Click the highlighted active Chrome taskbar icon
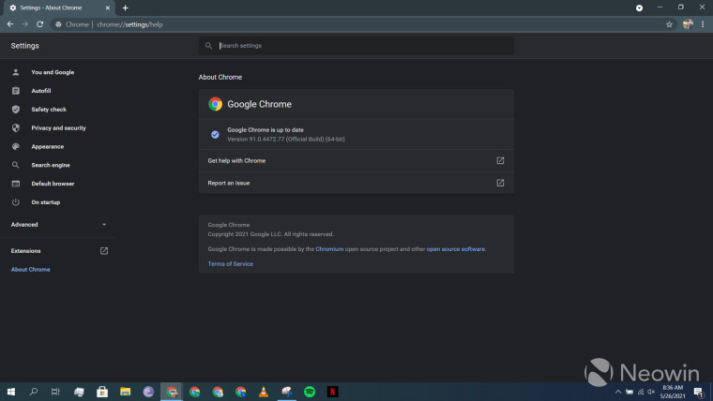The image size is (713, 401). pyautogui.click(x=172, y=392)
